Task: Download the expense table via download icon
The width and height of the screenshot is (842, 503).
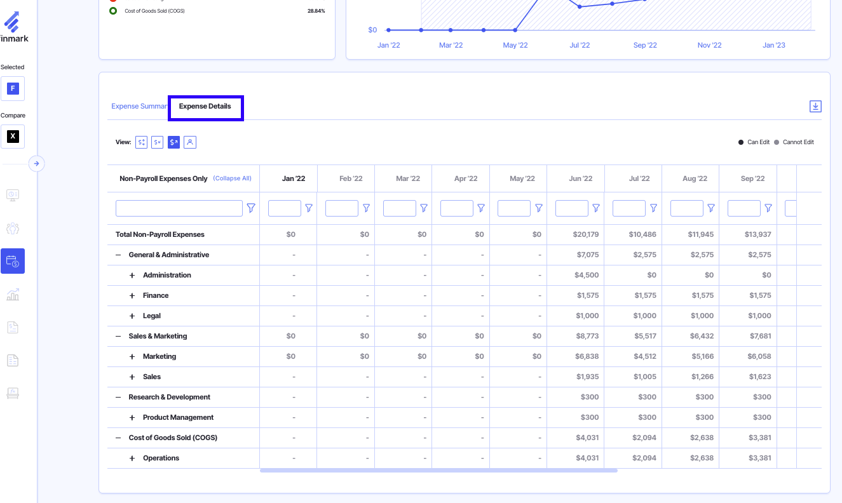Action: (x=815, y=106)
